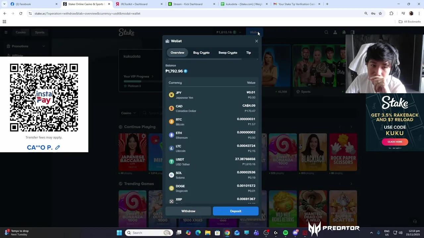Click the Value column header

click(251, 83)
